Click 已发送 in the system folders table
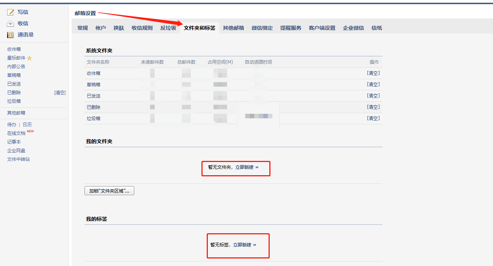Screen dimensions: 493x266 (94, 96)
